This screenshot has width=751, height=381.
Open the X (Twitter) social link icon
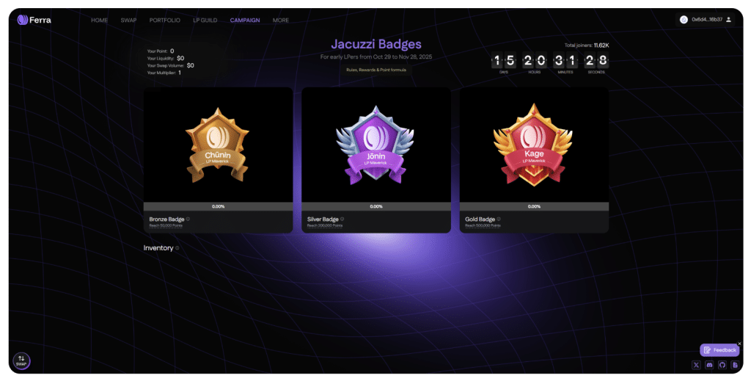click(x=697, y=365)
